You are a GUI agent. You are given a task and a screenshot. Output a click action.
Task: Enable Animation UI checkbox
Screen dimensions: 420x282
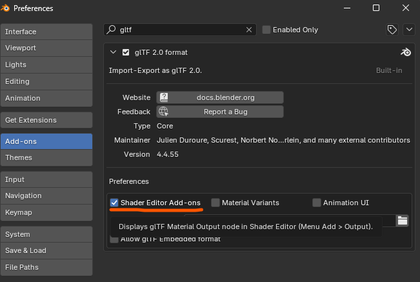pos(317,203)
